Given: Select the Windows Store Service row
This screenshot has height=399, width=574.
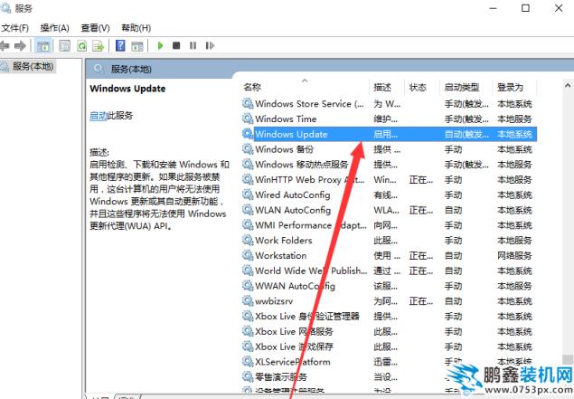Looking at the screenshot, I should [x=389, y=104].
